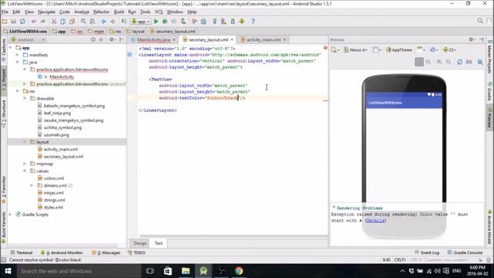Image resolution: width=494 pixels, height=278 pixels.
Task: Click the Preview panel settings gear
Action: [472, 39]
